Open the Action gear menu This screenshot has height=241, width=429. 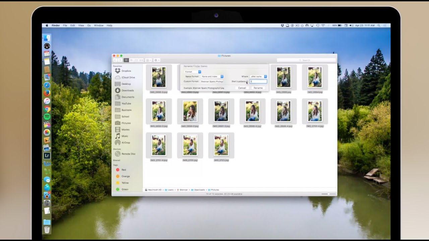(x=157, y=60)
